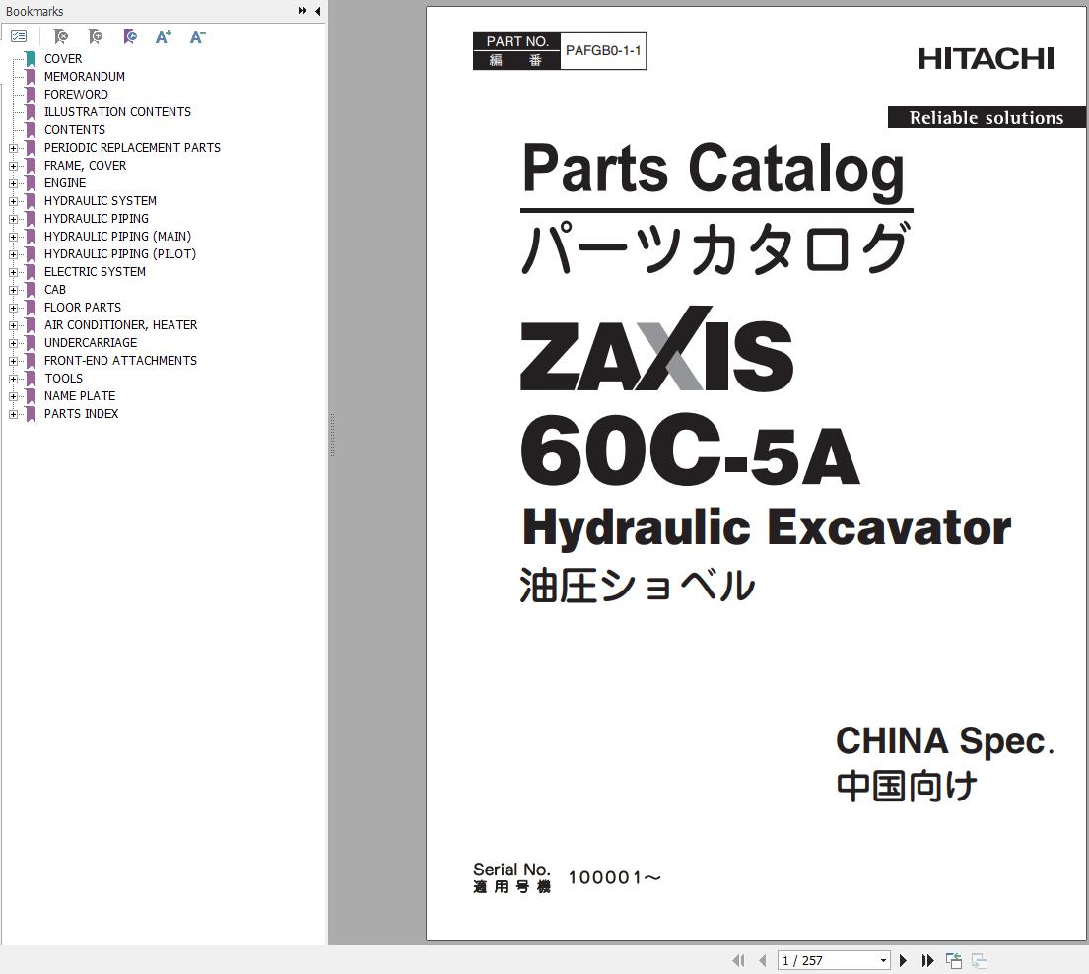This screenshot has width=1089, height=974.
Task: Select the NAME PLATE label
Action: (x=79, y=396)
